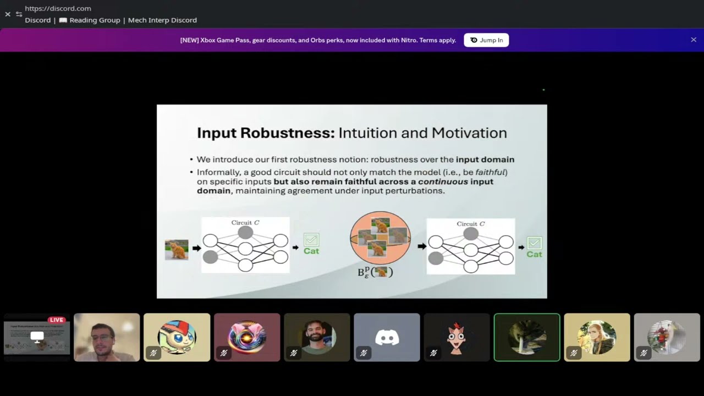Click muted mic icon on red-haired cartoon tile
This screenshot has width=704, height=396.
pos(433,353)
